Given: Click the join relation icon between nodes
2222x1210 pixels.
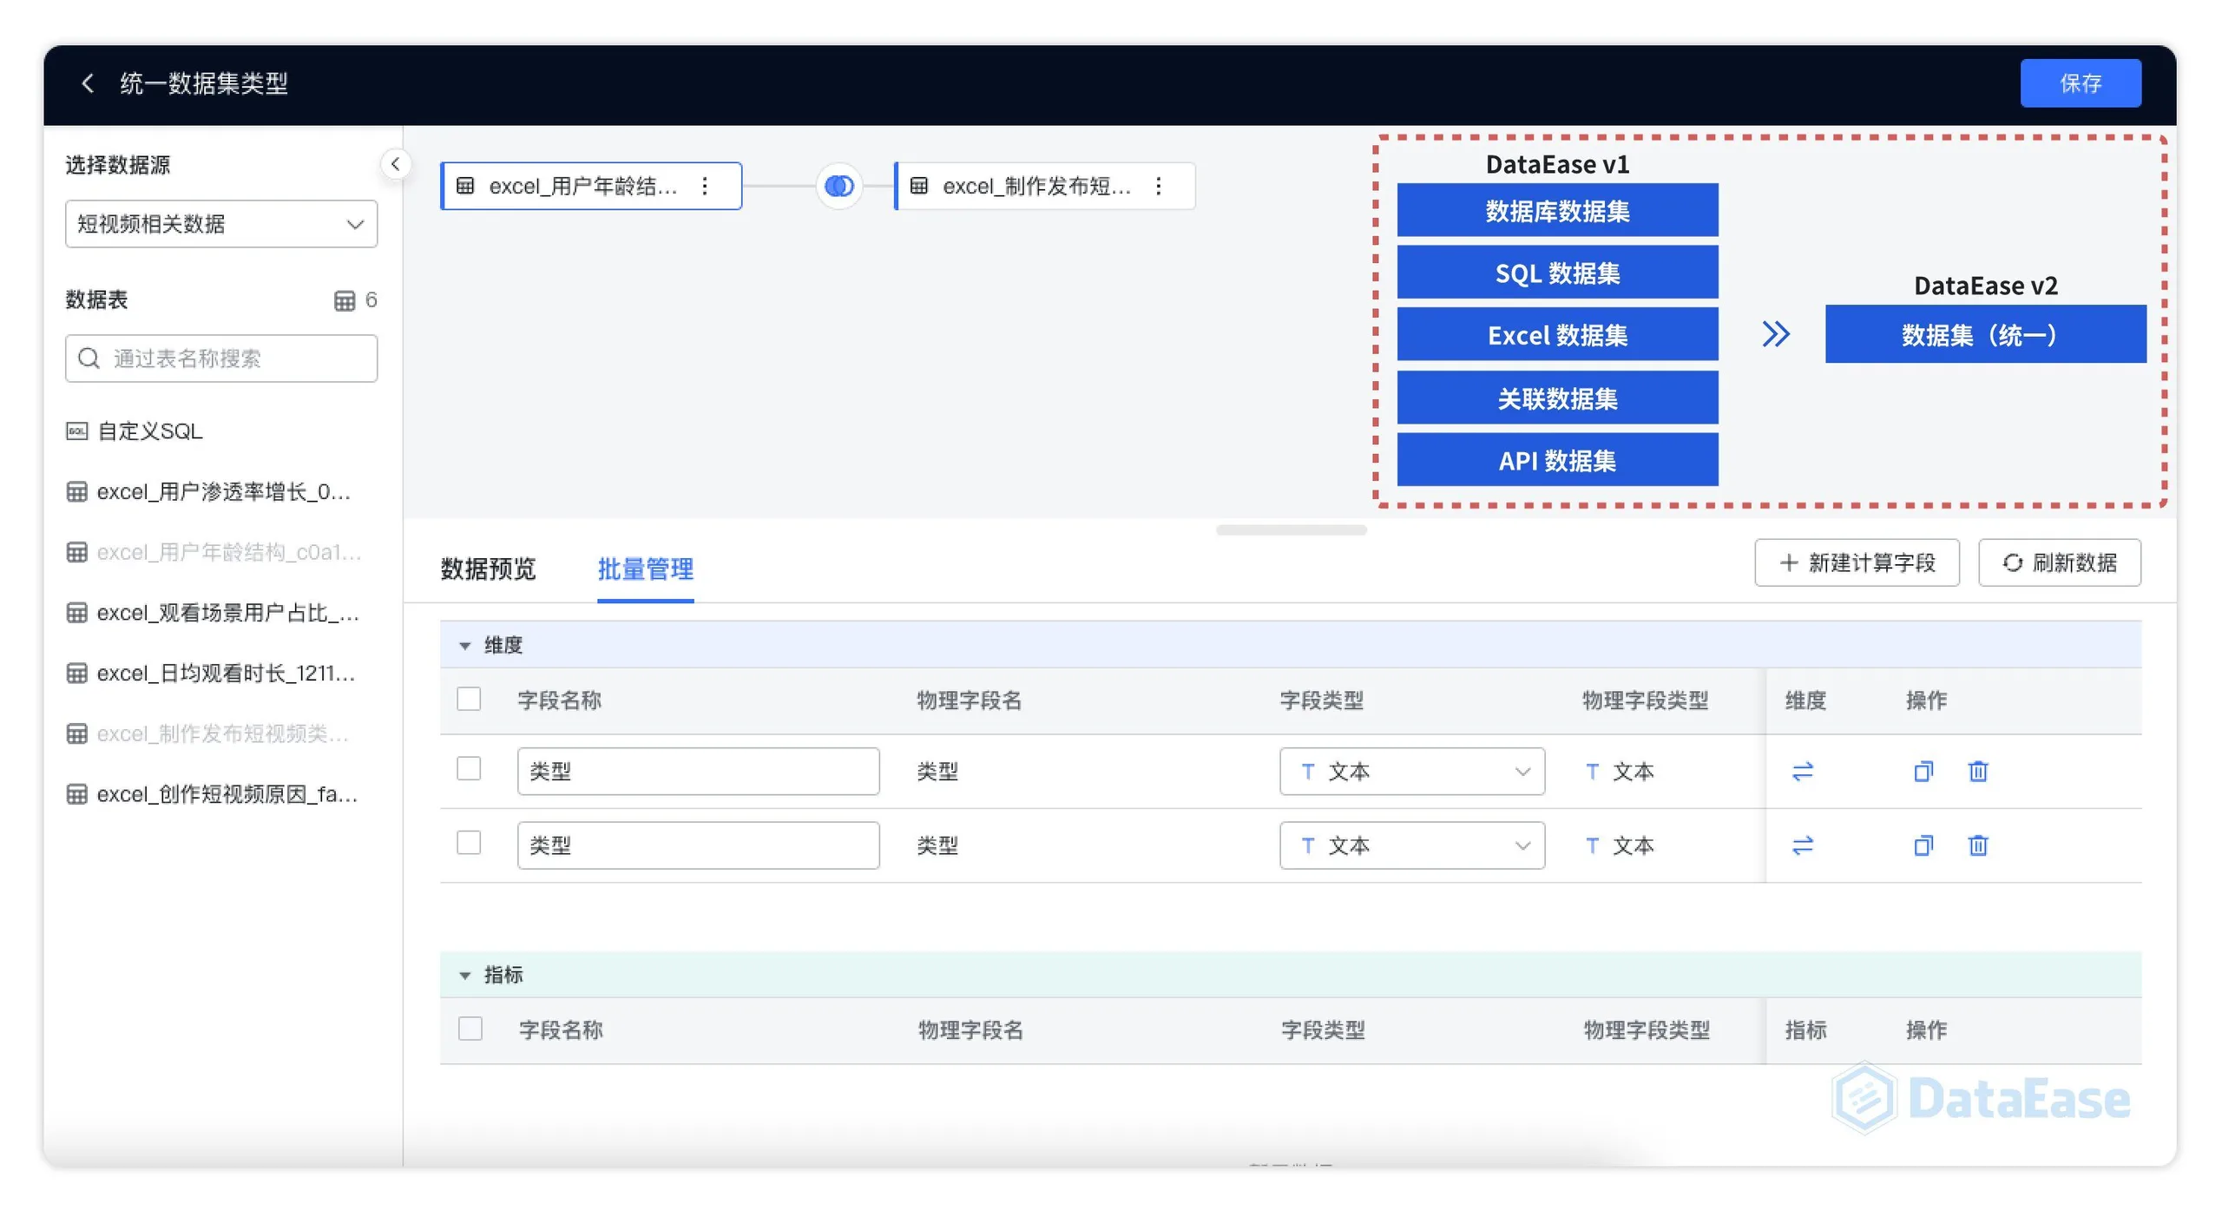Looking at the screenshot, I should tap(838, 186).
